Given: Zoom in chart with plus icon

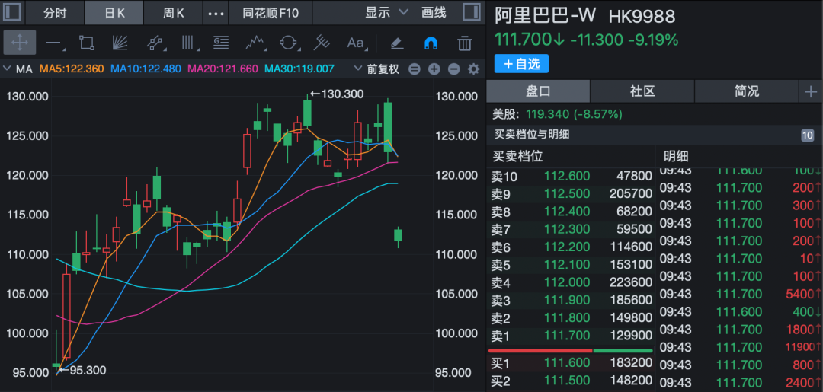Looking at the screenshot, I should (434, 69).
